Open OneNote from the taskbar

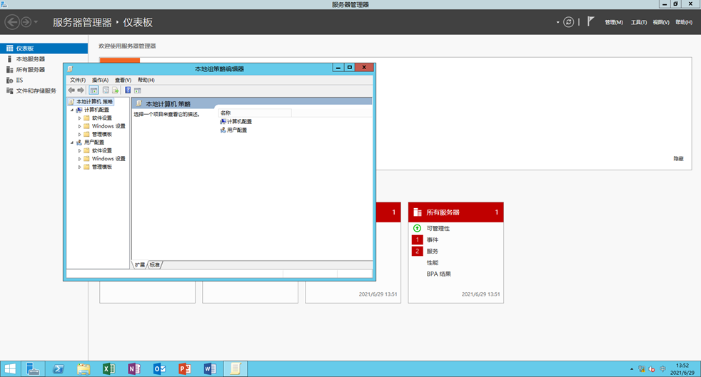click(x=133, y=368)
